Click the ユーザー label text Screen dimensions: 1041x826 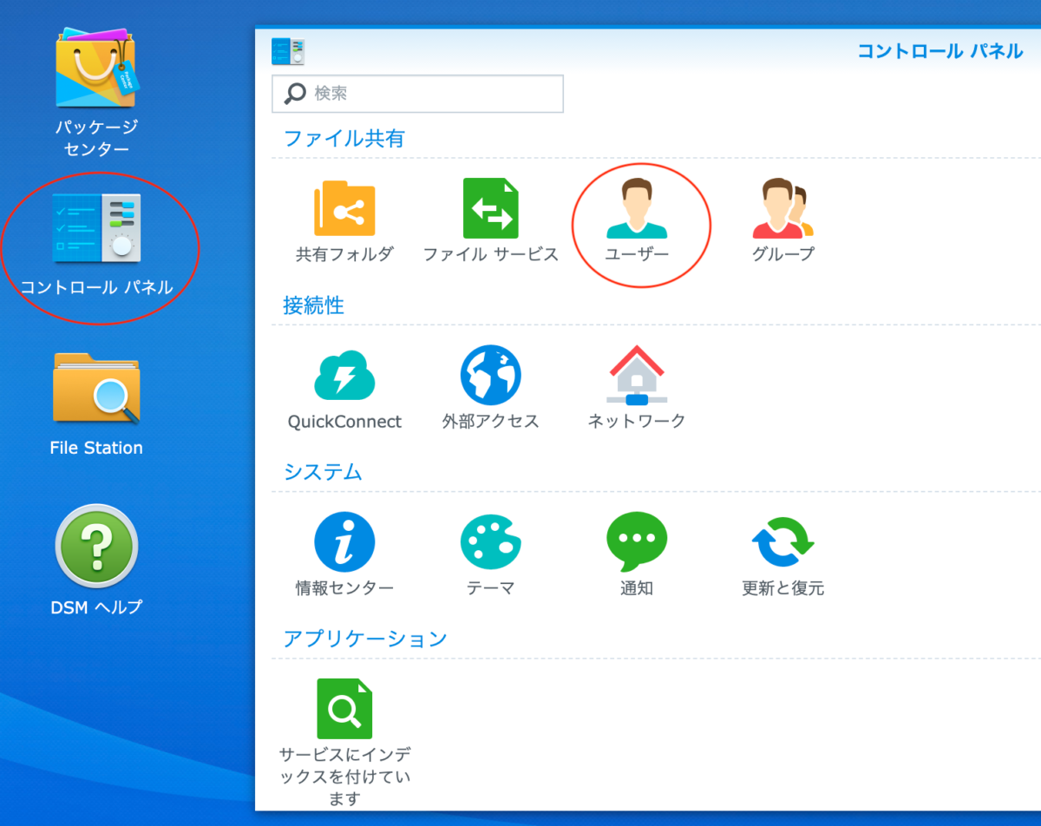tap(637, 254)
